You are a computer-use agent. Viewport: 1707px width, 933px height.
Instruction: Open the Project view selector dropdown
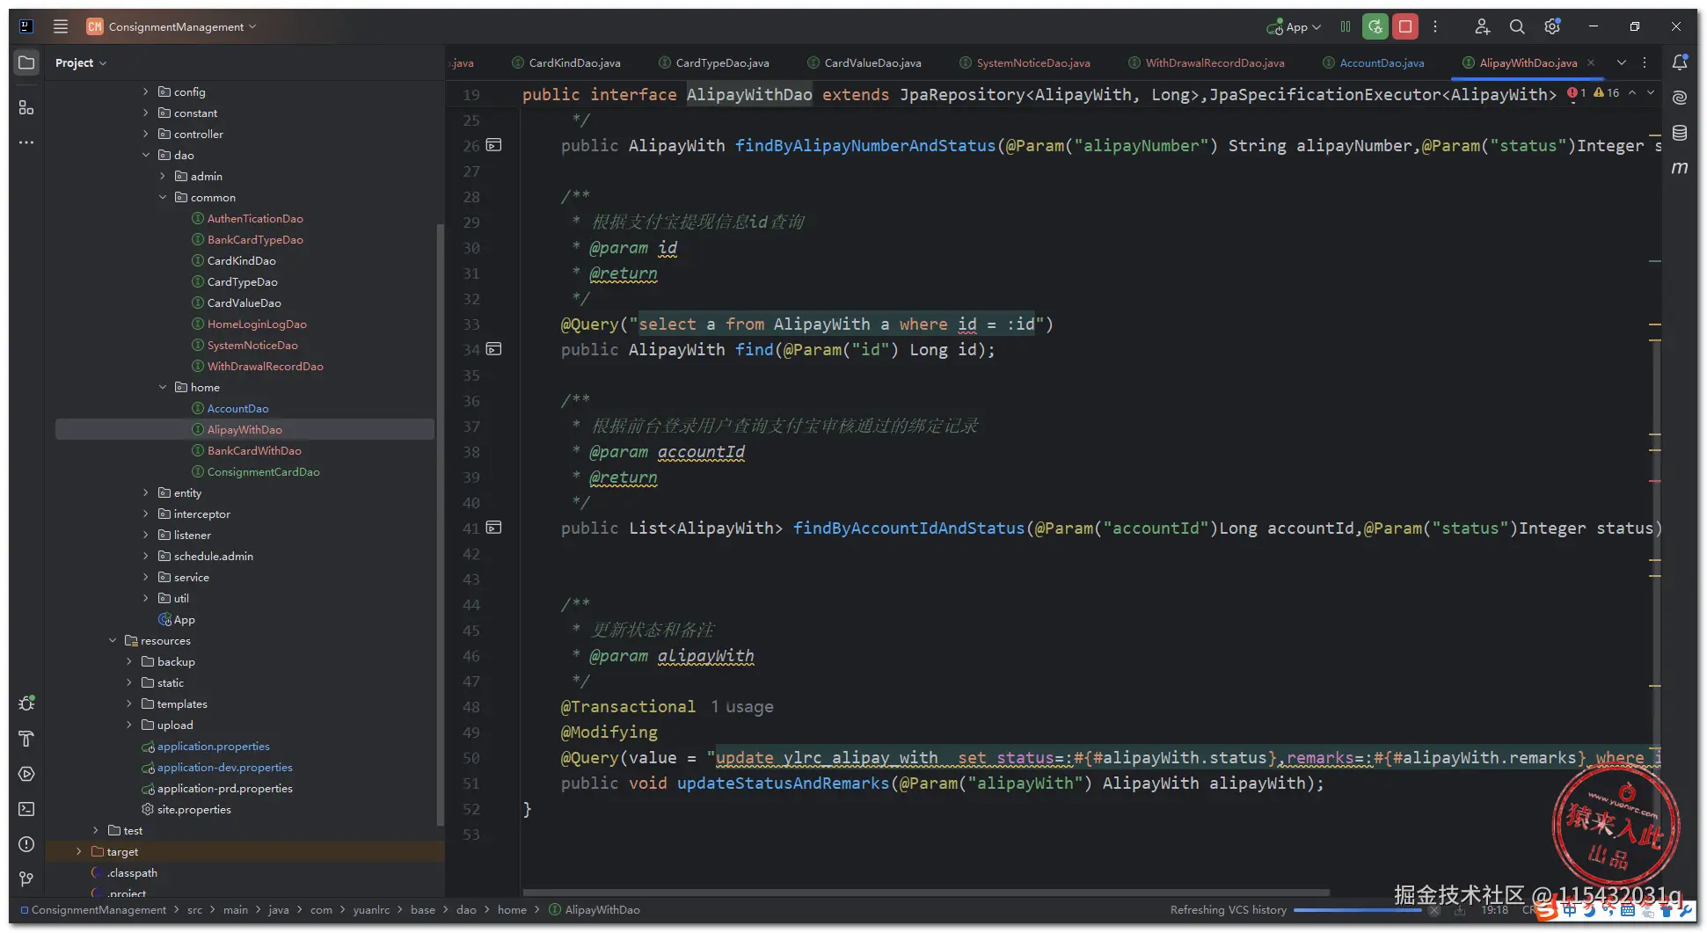coord(80,62)
